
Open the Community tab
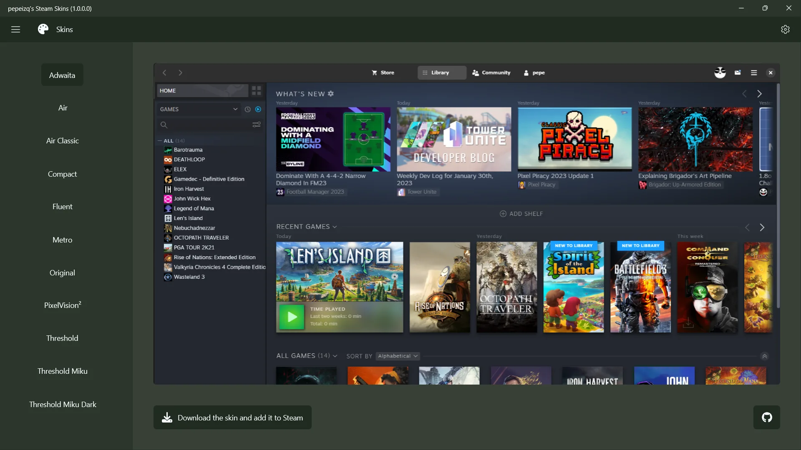pos(491,72)
